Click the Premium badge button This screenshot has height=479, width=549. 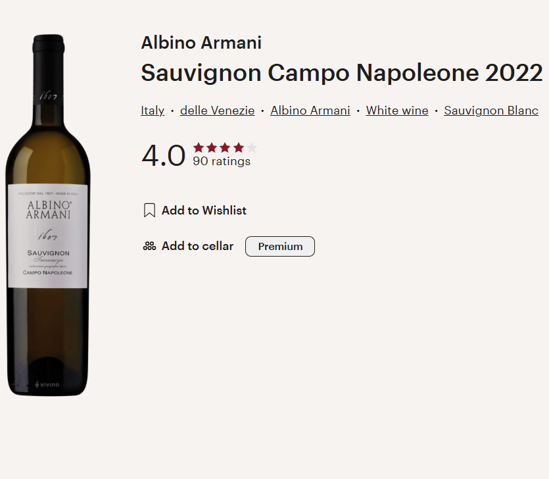click(280, 246)
